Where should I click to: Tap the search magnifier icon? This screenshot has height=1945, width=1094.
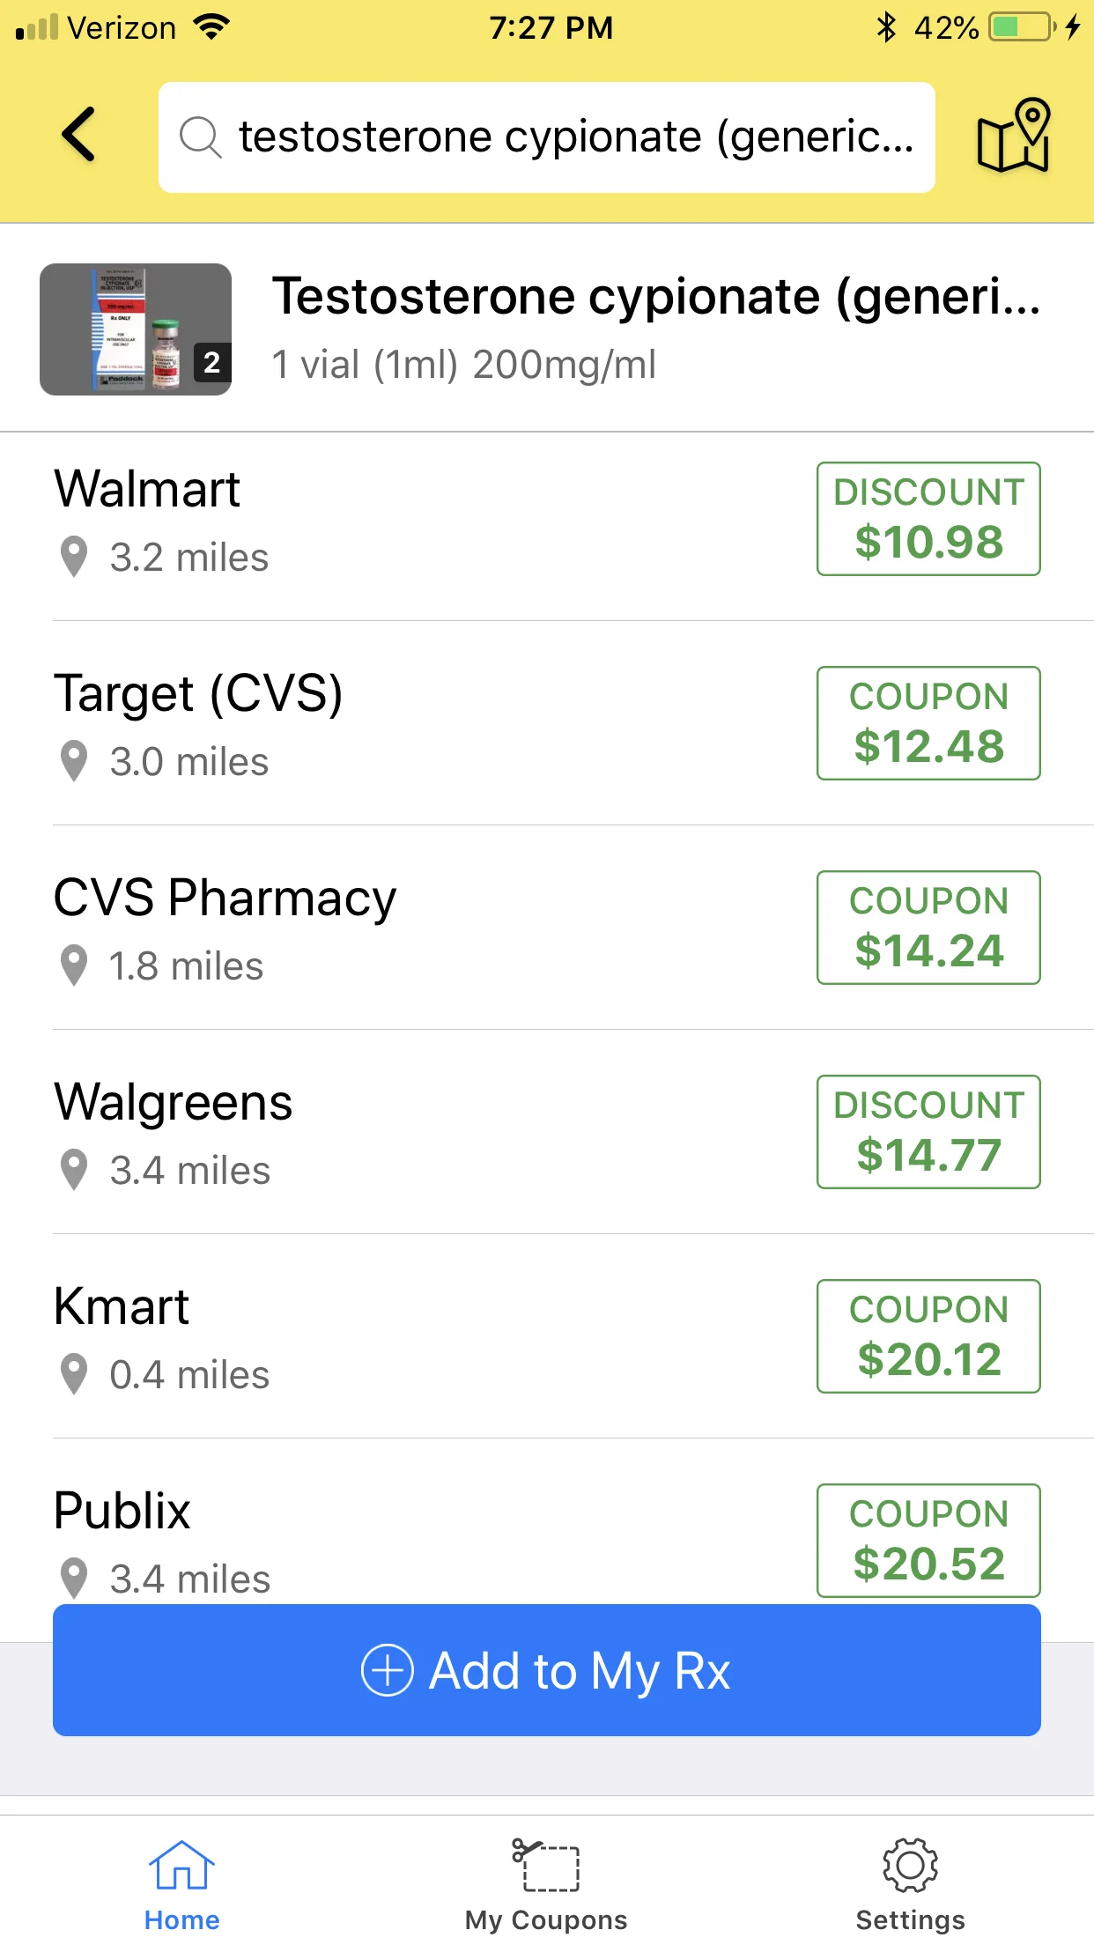click(200, 137)
